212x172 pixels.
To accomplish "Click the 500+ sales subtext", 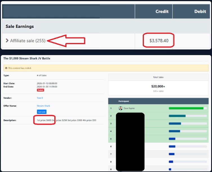I will tap(158, 91).
